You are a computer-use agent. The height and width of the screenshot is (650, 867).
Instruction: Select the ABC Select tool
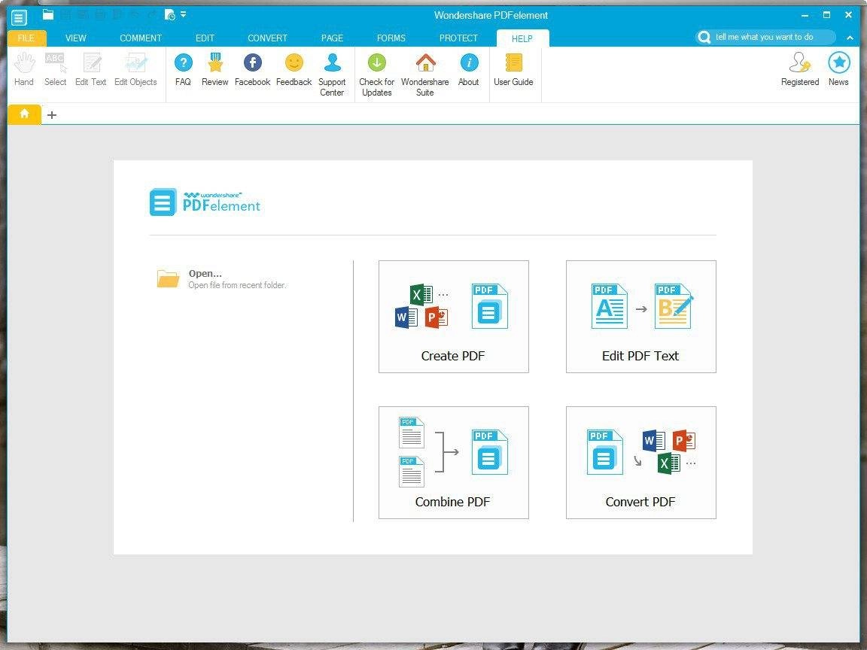click(55, 70)
